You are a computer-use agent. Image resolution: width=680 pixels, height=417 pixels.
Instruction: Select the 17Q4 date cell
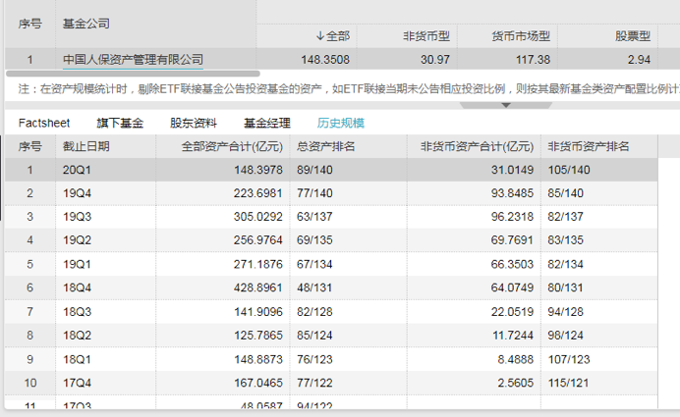(77, 383)
